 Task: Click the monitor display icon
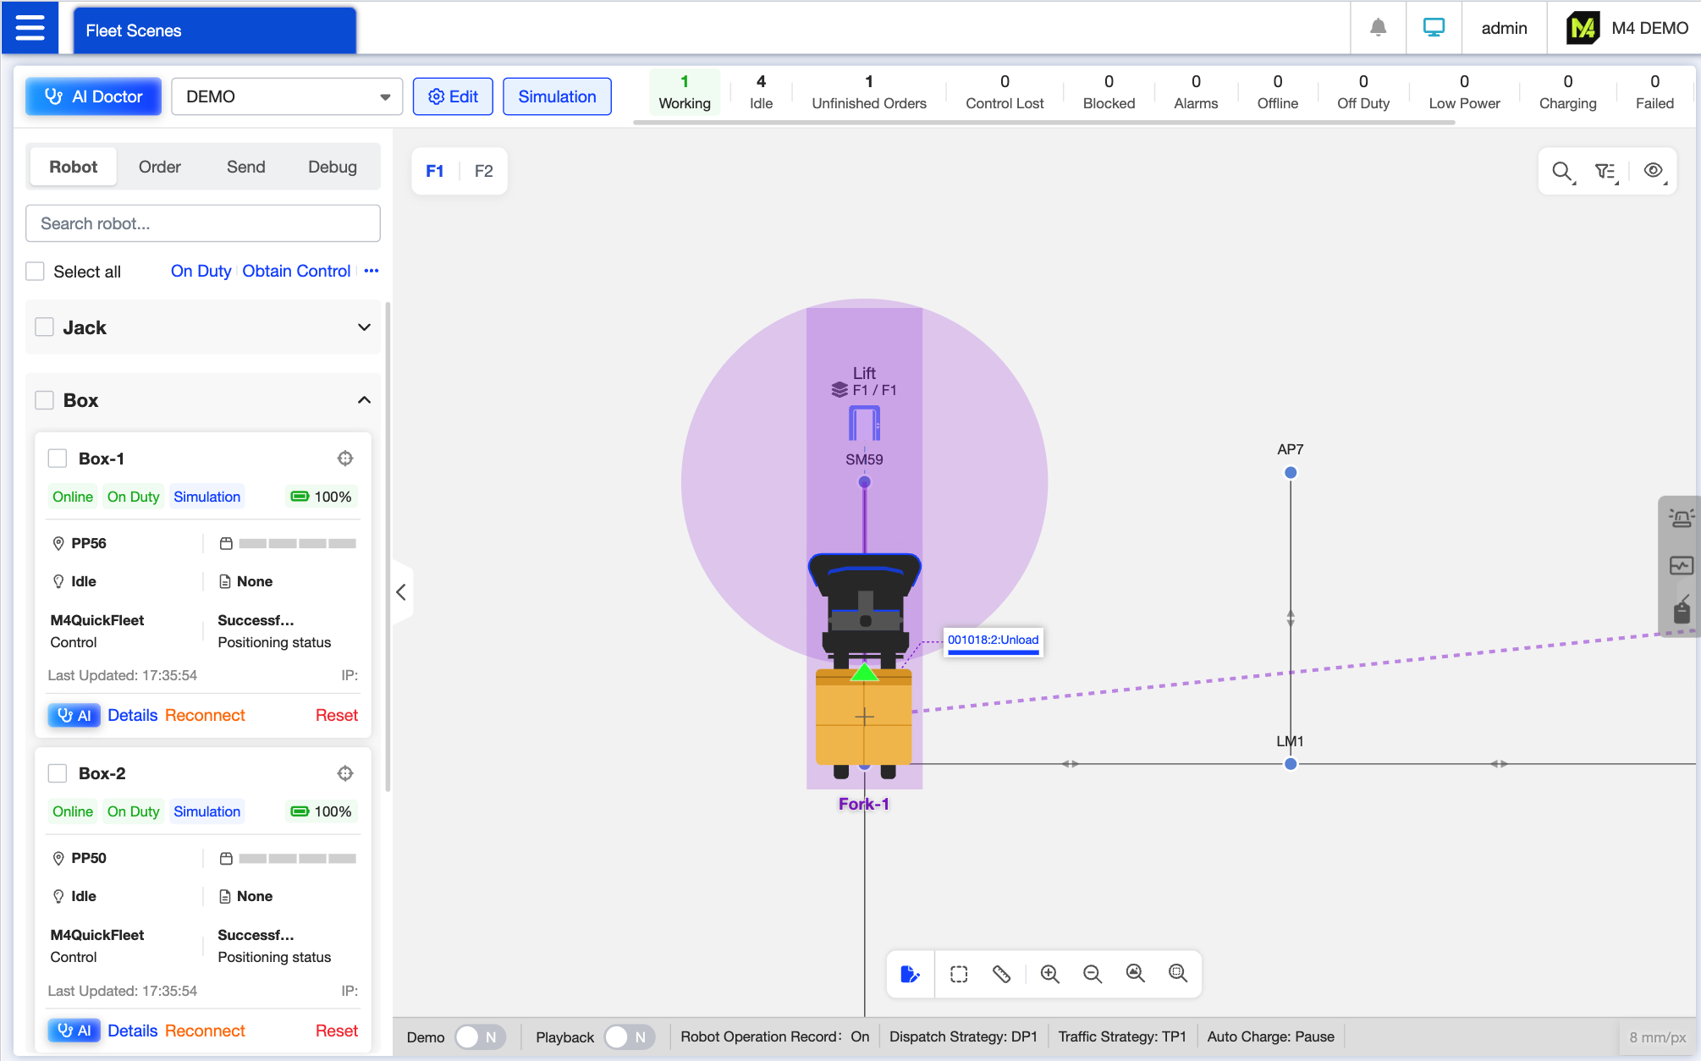(x=1434, y=28)
